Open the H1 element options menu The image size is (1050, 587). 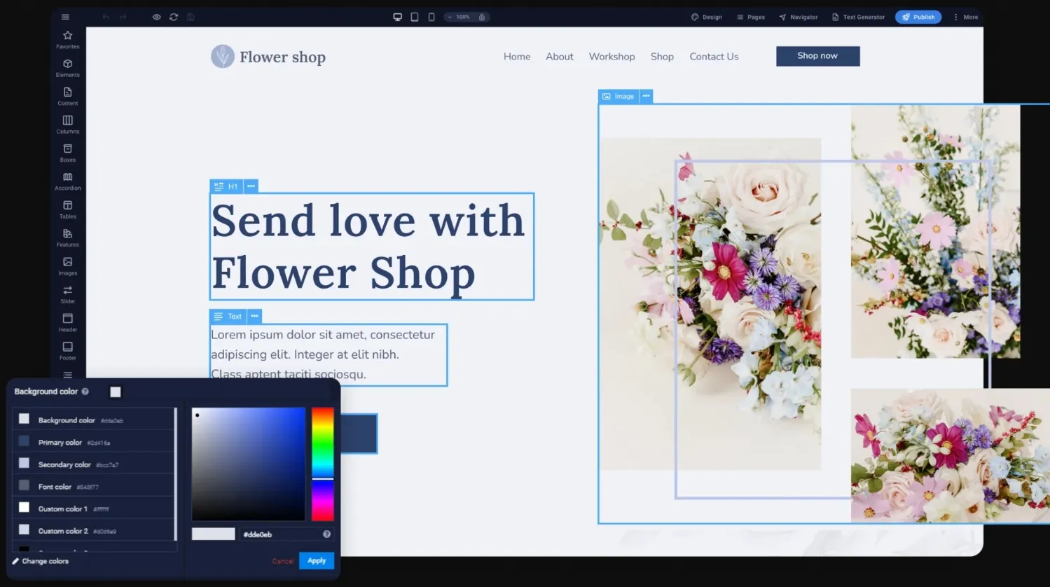point(251,186)
